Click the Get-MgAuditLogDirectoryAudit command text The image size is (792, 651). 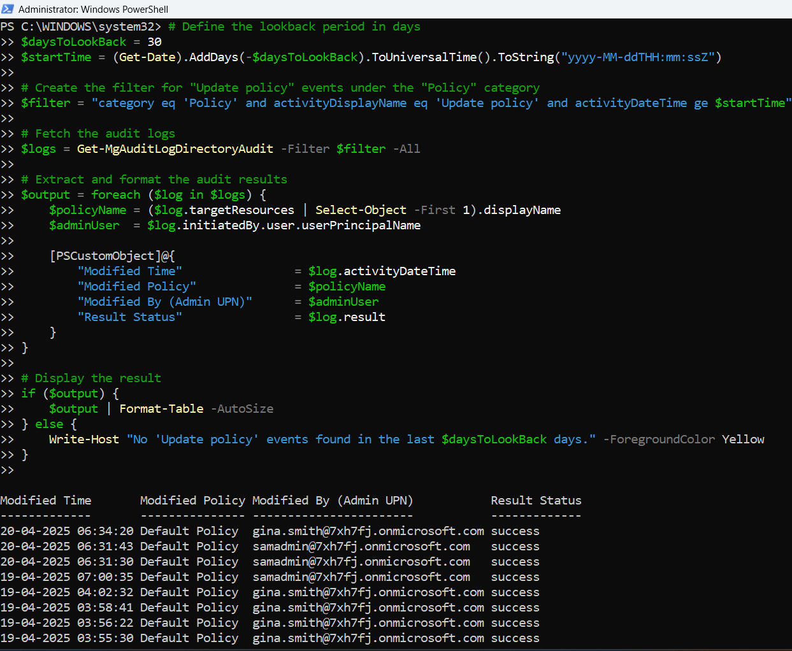tap(175, 149)
